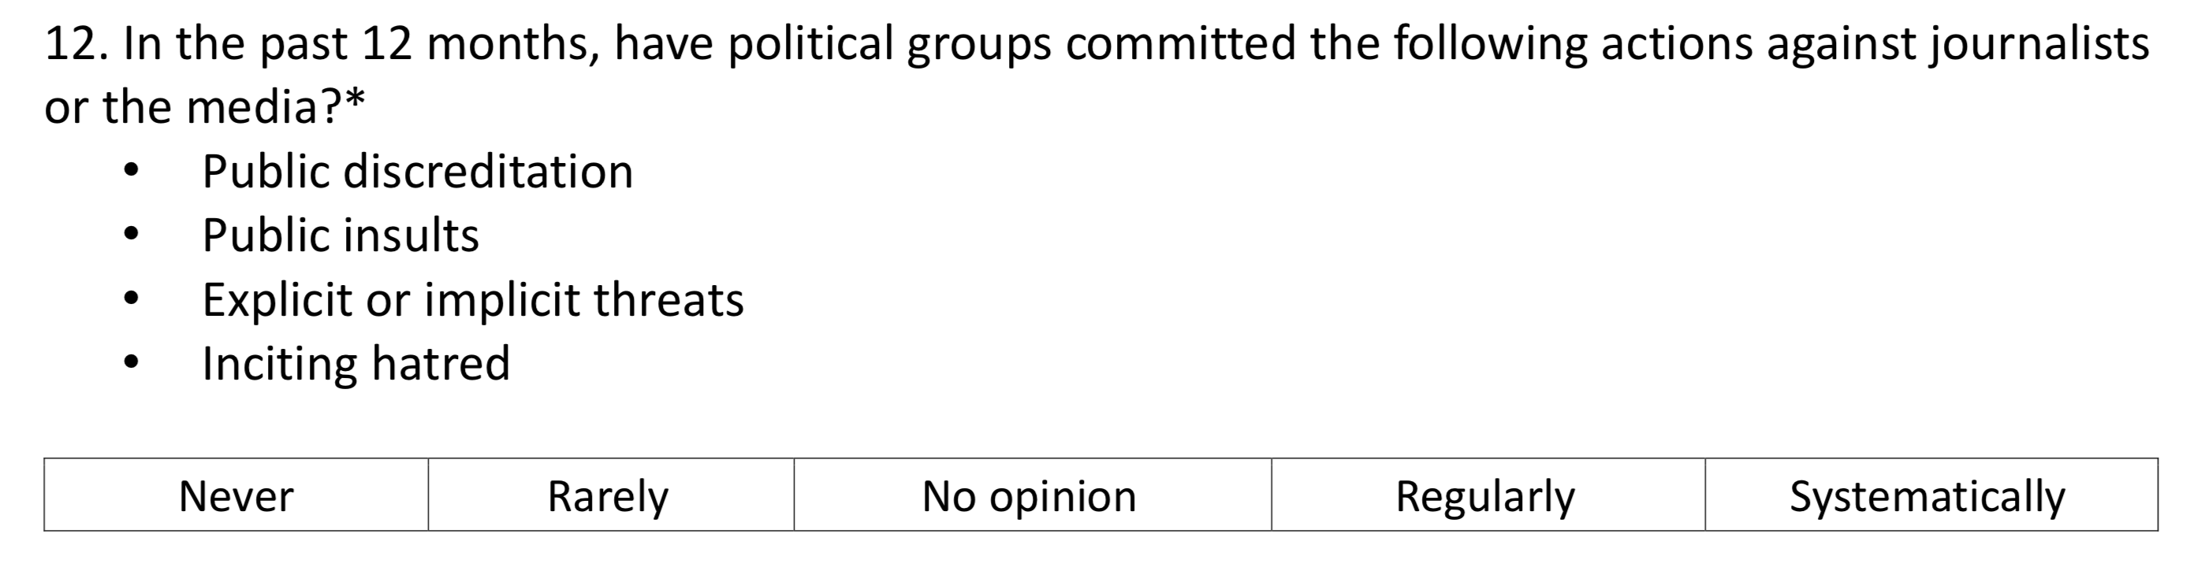The width and height of the screenshot is (2190, 567).
Task: Click the words "political groups" in the question
Action: [x=889, y=44]
